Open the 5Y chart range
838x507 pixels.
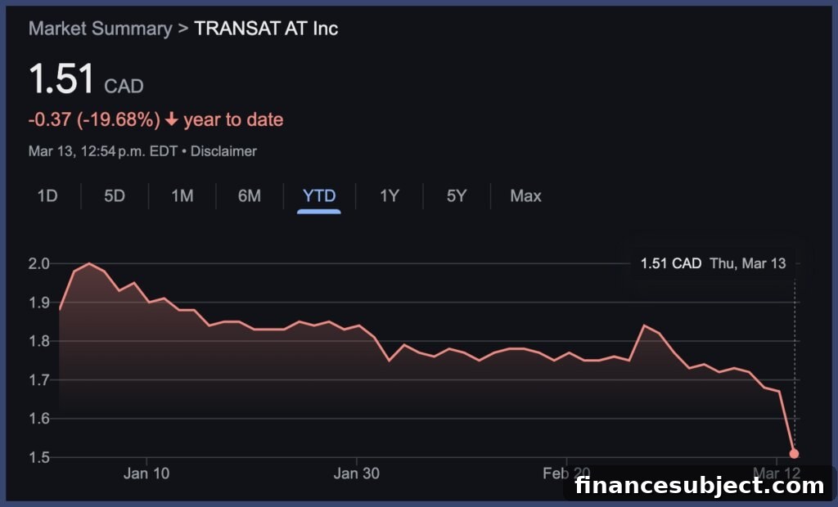tap(457, 196)
